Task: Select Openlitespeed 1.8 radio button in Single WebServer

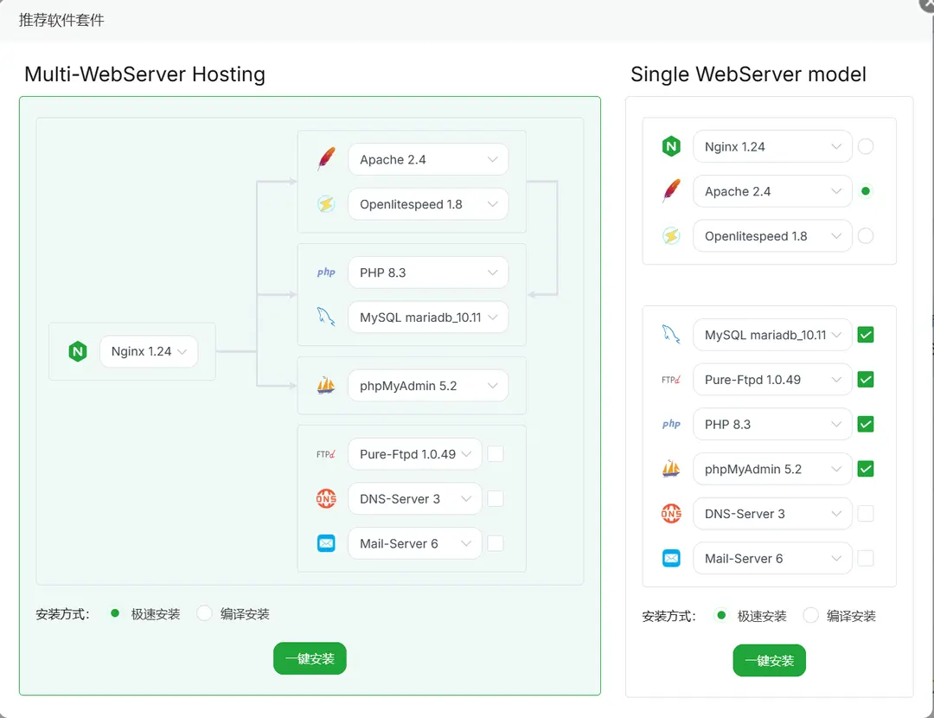Action: pyautogui.click(x=865, y=236)
